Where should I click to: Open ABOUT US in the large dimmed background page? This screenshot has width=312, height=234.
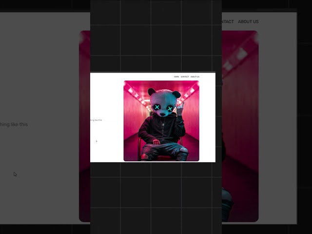(248, 21)
